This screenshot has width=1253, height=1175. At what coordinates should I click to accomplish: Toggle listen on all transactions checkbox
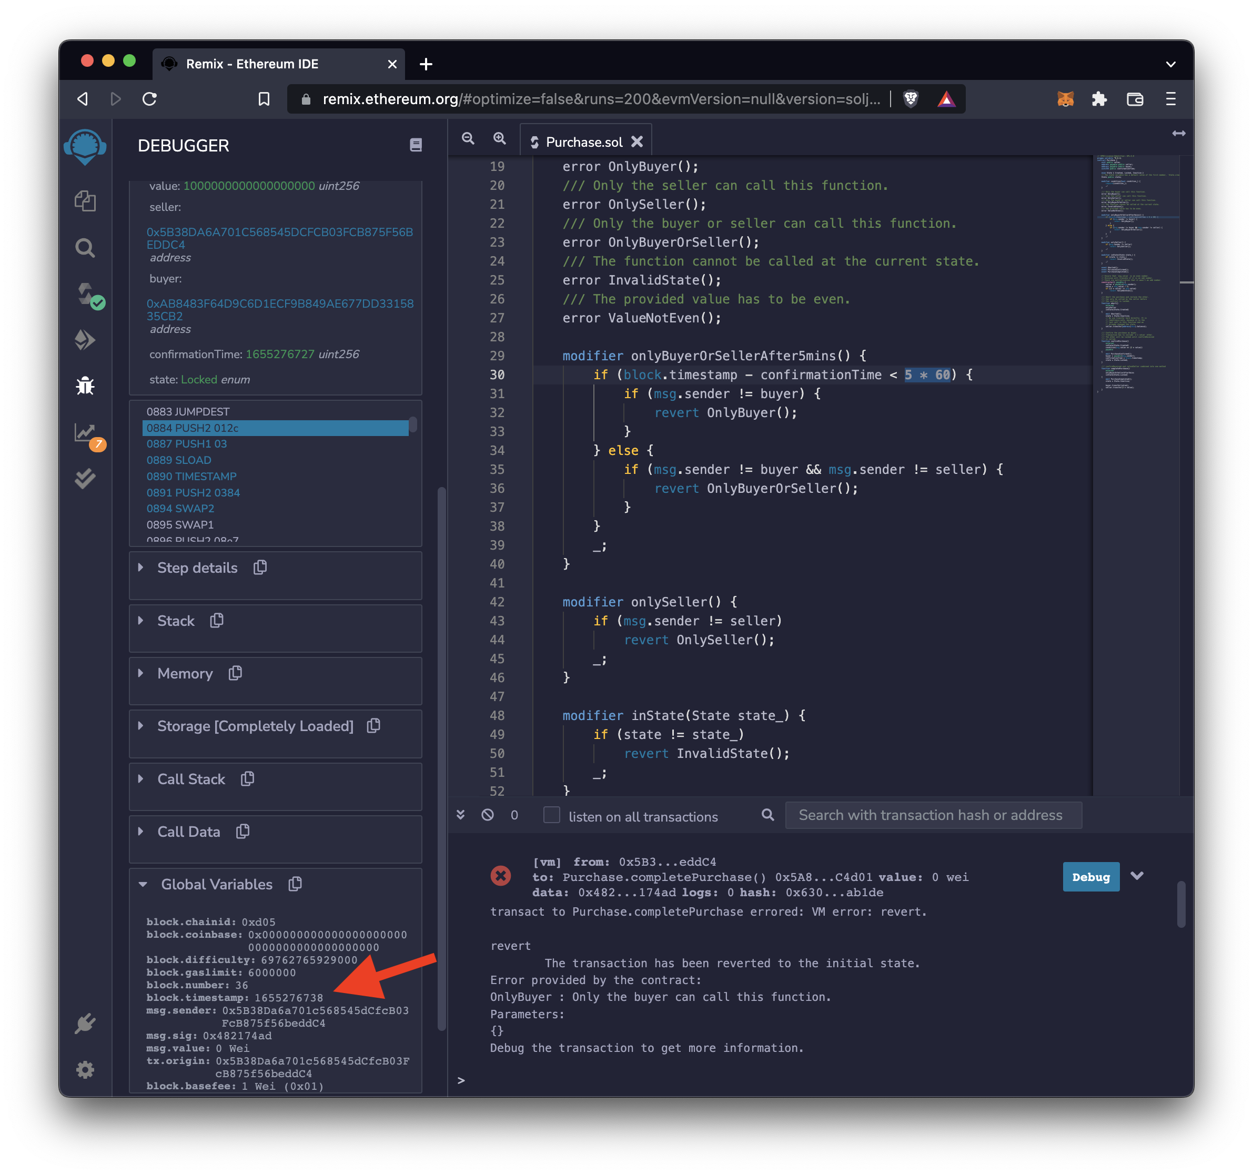[x=551, y=815]
